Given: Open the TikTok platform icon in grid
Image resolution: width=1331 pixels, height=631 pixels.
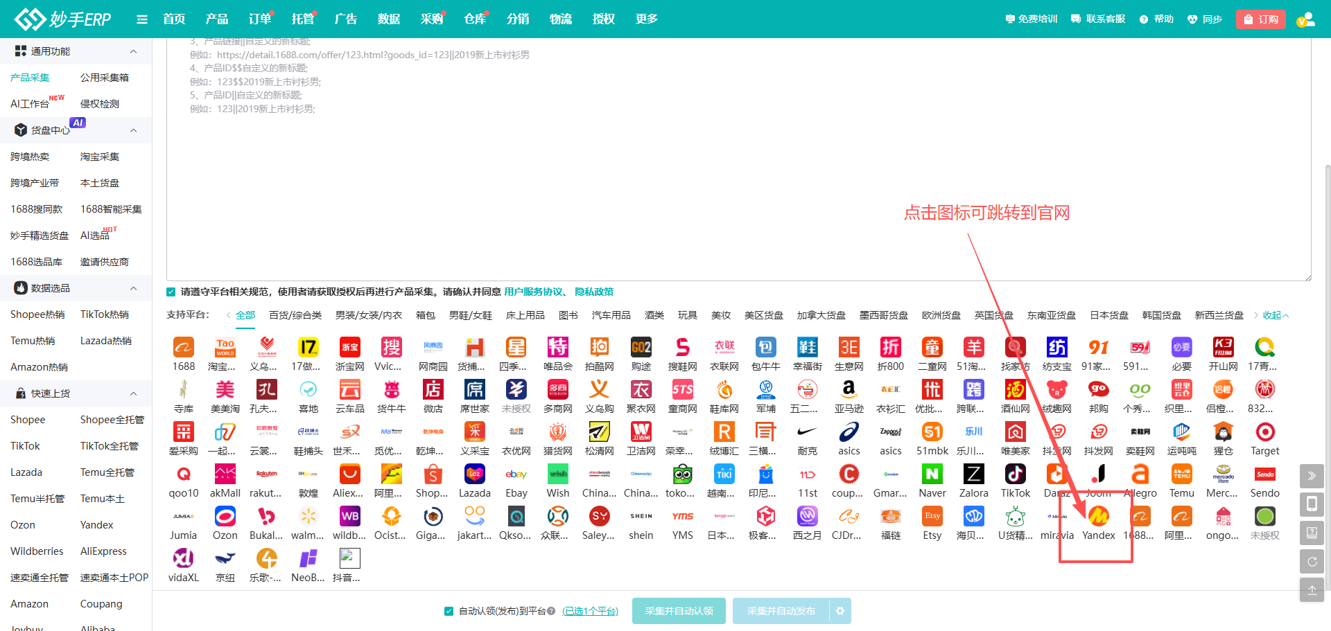Looking at the screenshot, I should (1016, 474).
